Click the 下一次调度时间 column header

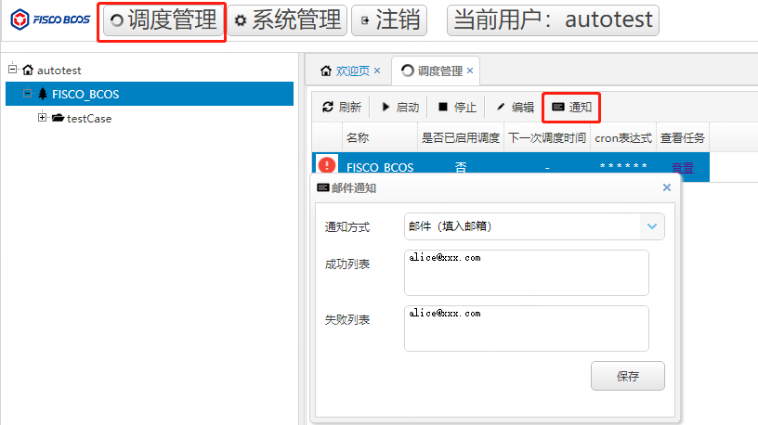tap(547, 138)
